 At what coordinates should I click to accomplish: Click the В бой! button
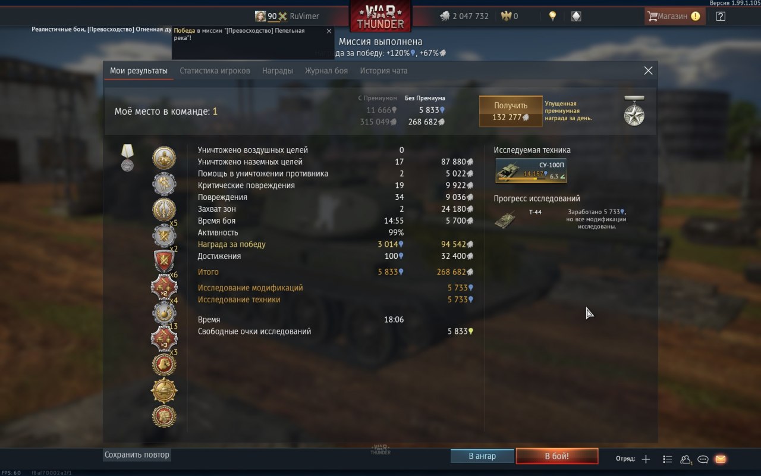[x=557, y=456]
